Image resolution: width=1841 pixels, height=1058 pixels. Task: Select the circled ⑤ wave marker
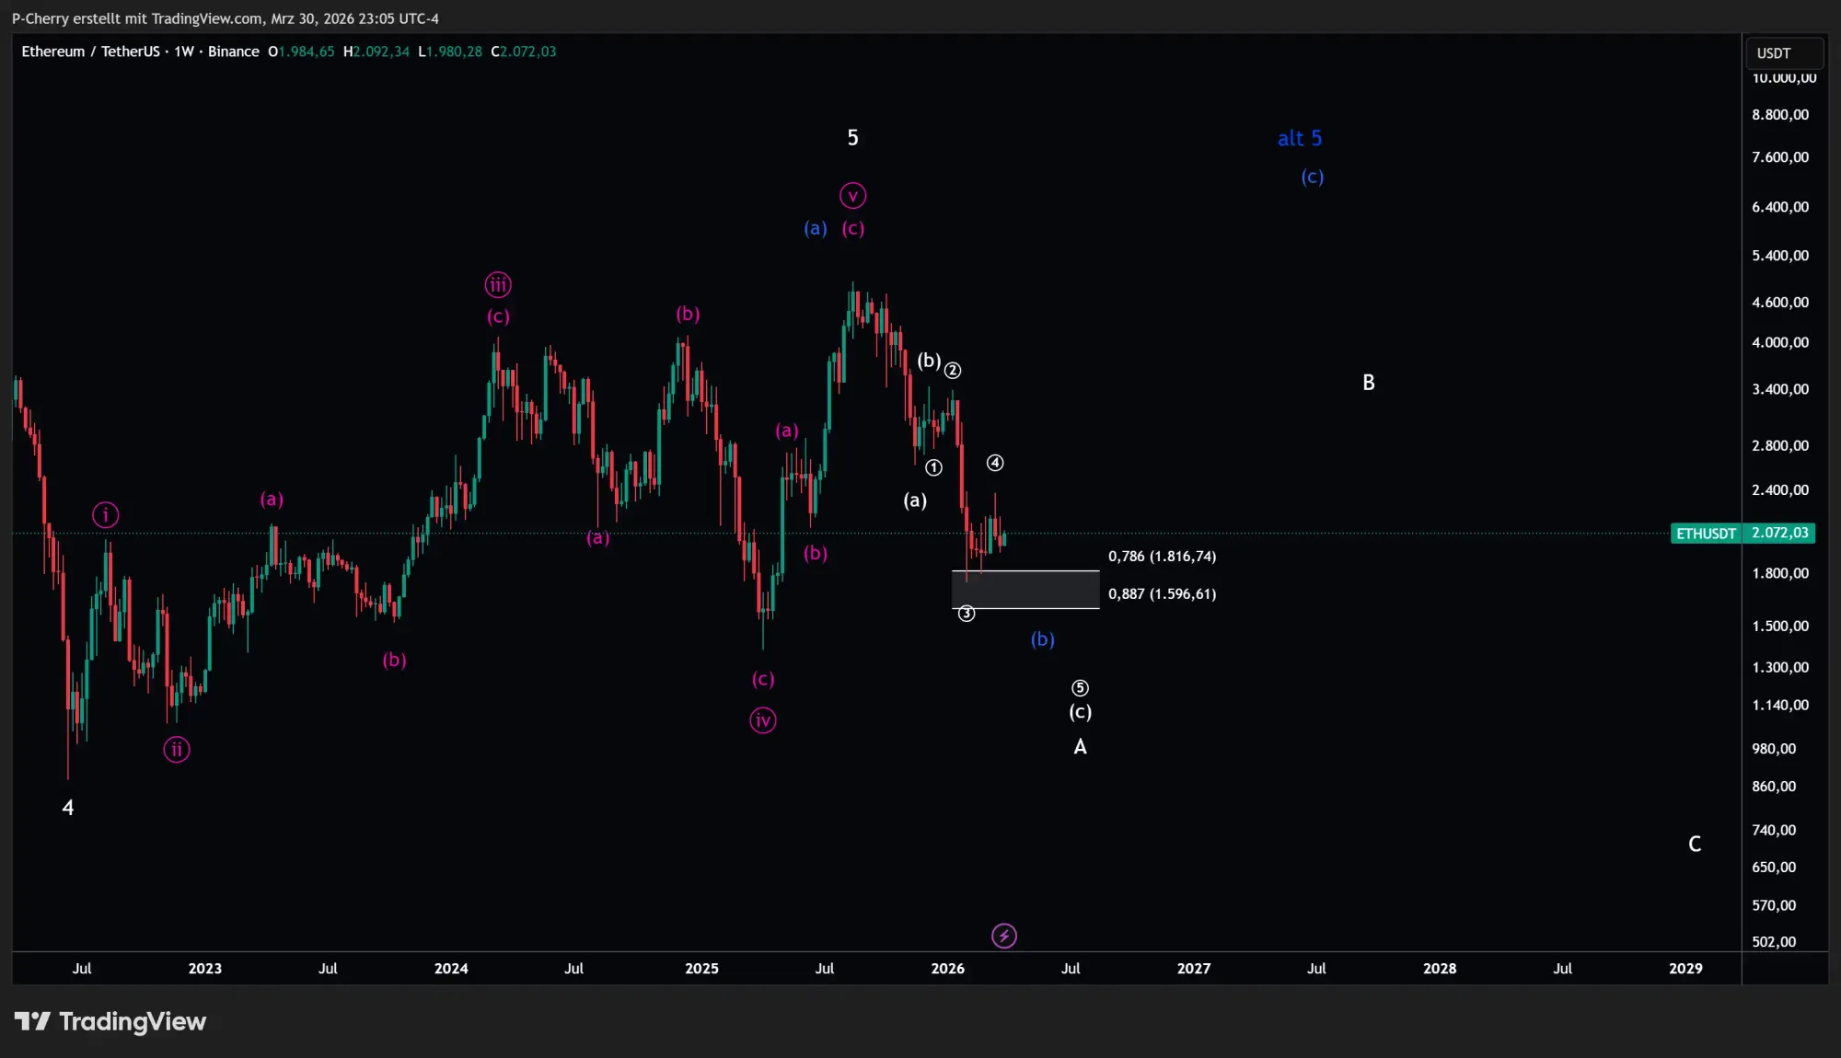pyautogui.click(x=1079, y=687)
